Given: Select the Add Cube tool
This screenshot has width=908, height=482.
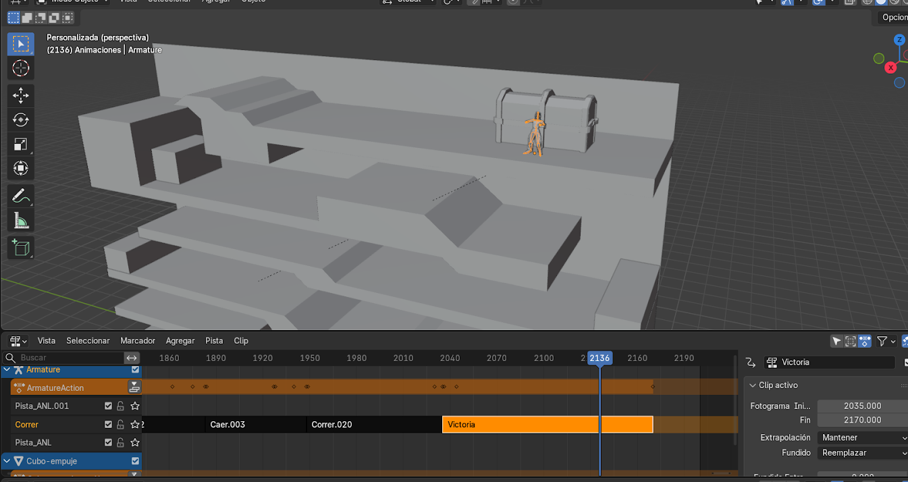Looking at the screenshot, I should pos(20,248).
